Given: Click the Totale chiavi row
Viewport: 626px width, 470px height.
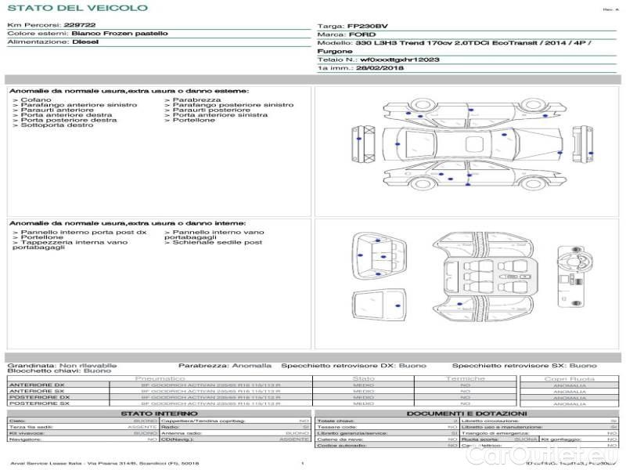Looking at the screenshot, I should point(387,421).
